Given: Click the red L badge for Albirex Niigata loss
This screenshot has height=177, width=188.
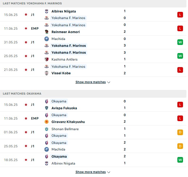Looking at the screenshot, I should click(180, 15).
